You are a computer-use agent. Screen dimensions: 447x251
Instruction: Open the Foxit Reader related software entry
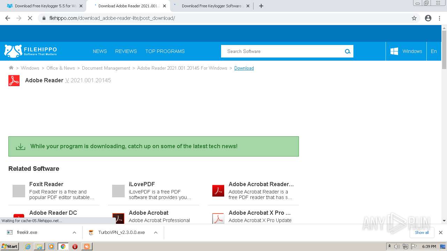tap(46, 184)
